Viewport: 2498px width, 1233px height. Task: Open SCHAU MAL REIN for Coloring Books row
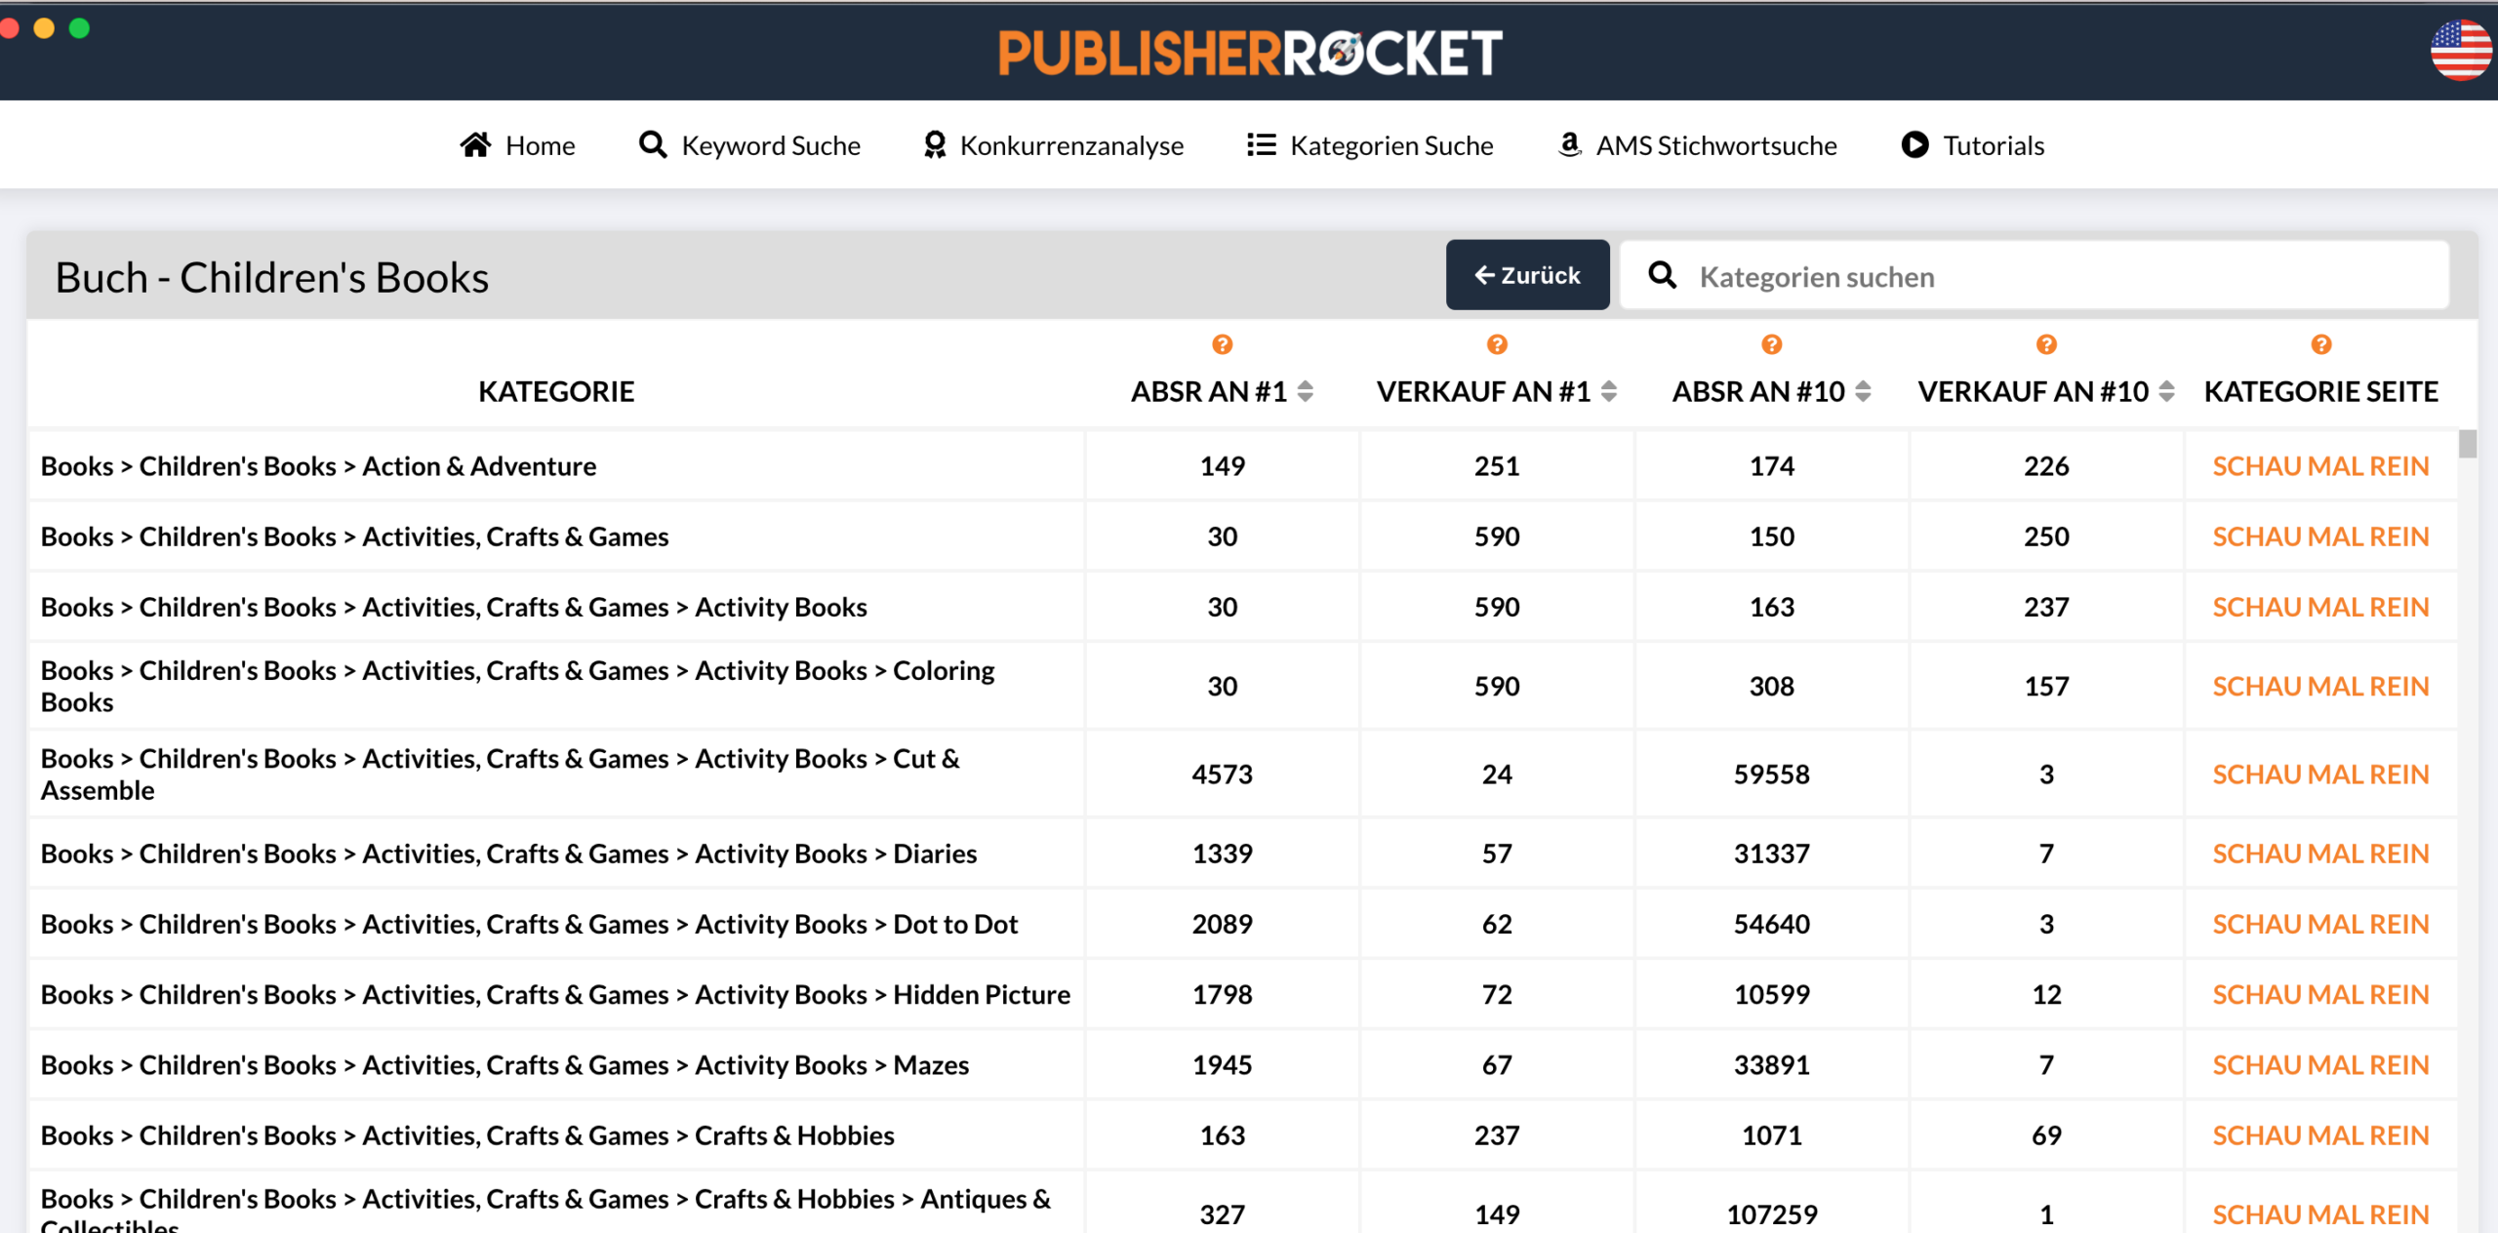pos(2320,687)
